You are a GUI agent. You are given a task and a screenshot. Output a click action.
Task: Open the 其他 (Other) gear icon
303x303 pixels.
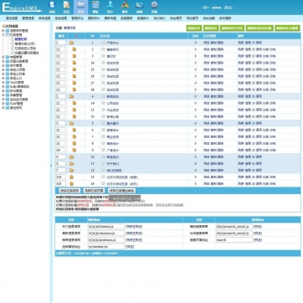pyautogui.click(x=154, y=7)
